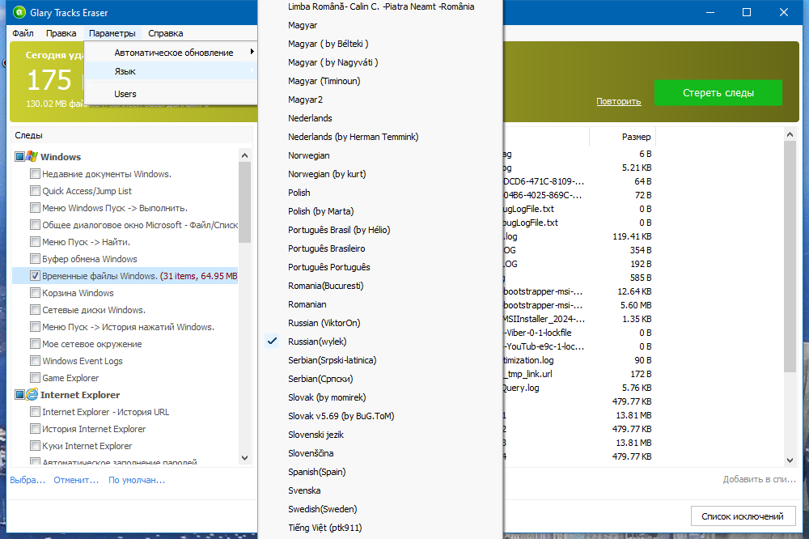Viewport: 809px width, 539px height.
Task: Click the file list scrollbar up arrow
Action: (x=790, y=134)
